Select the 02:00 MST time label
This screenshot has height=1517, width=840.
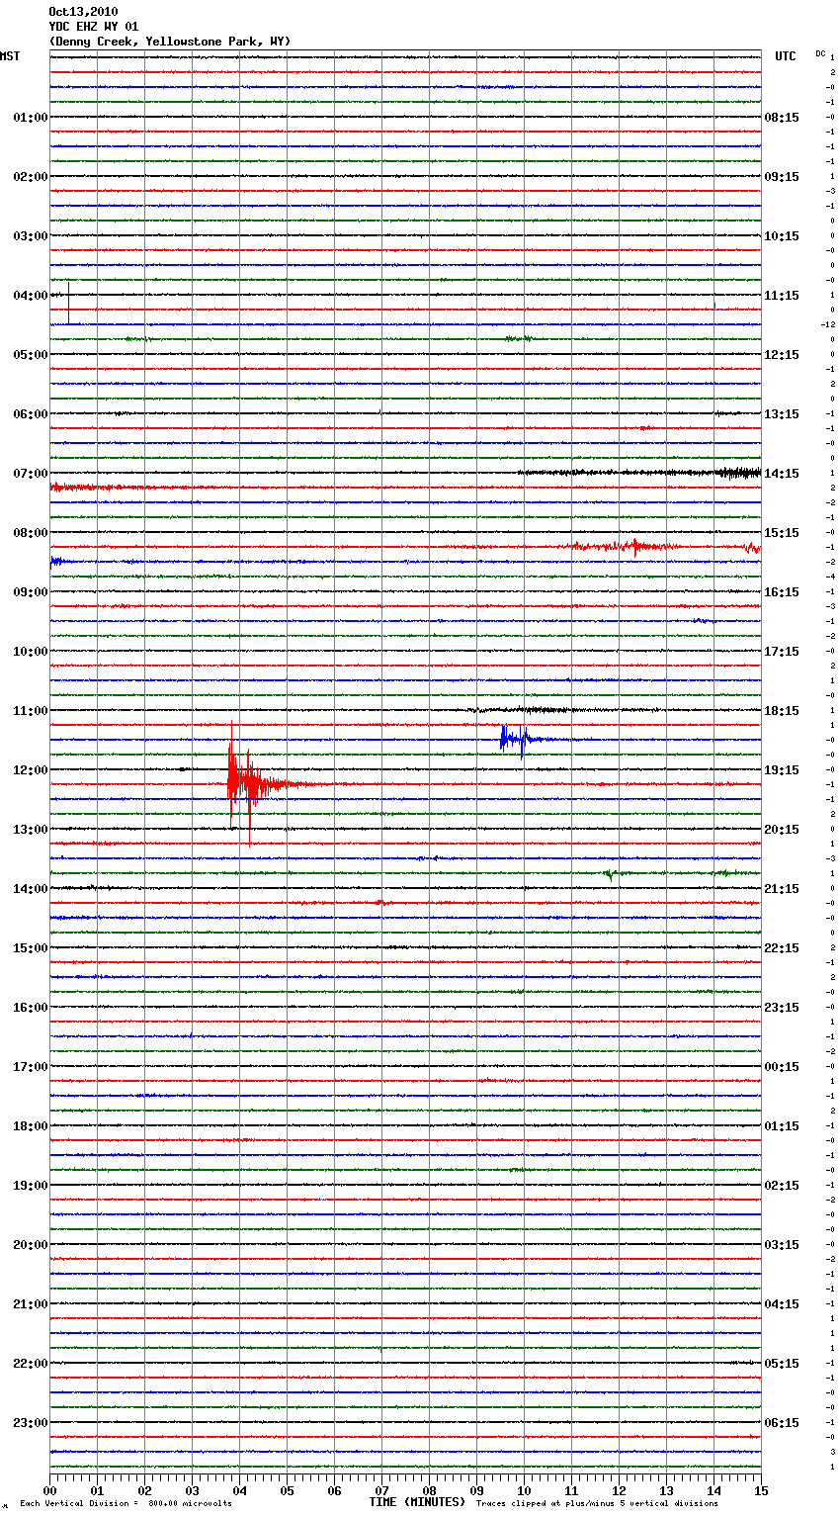(x=31, y=177)
